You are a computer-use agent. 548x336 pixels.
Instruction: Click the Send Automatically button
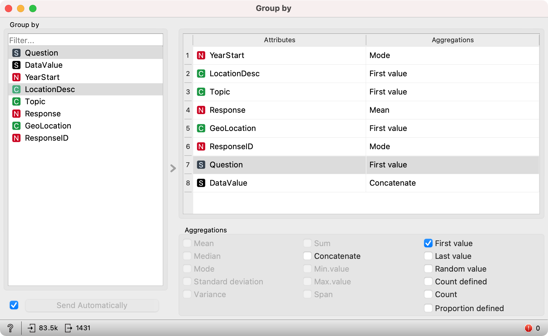pos(92,305)
